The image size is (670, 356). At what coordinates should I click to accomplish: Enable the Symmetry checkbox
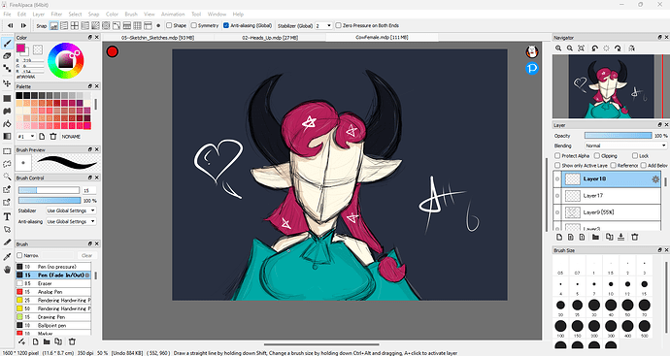coord(194,25)
